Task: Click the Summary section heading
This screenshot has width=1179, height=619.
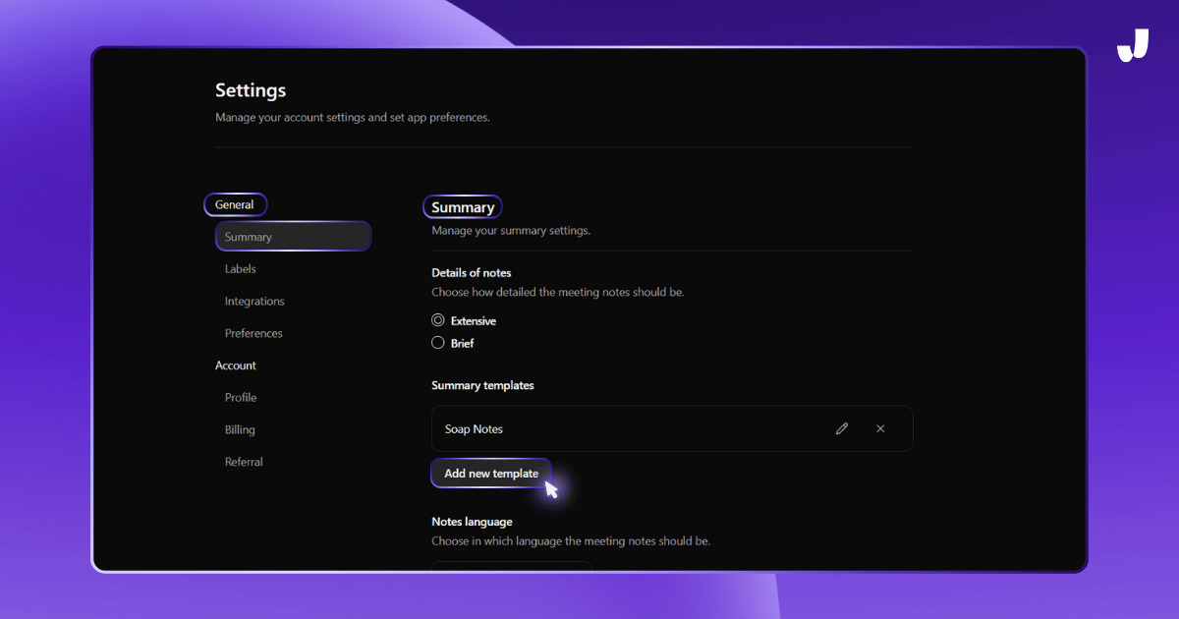Action: [x=463, y=207]
